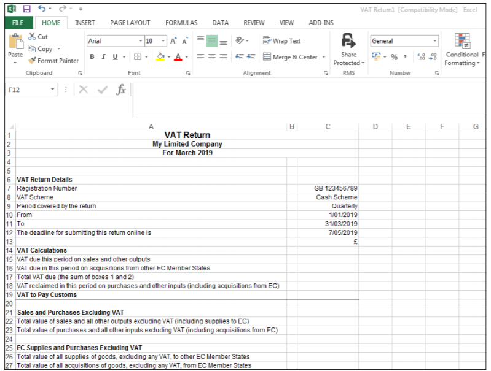Open Conditional Formatting menu
The width and height of the screenshot is (491, 371).
(x=462, y=50)
